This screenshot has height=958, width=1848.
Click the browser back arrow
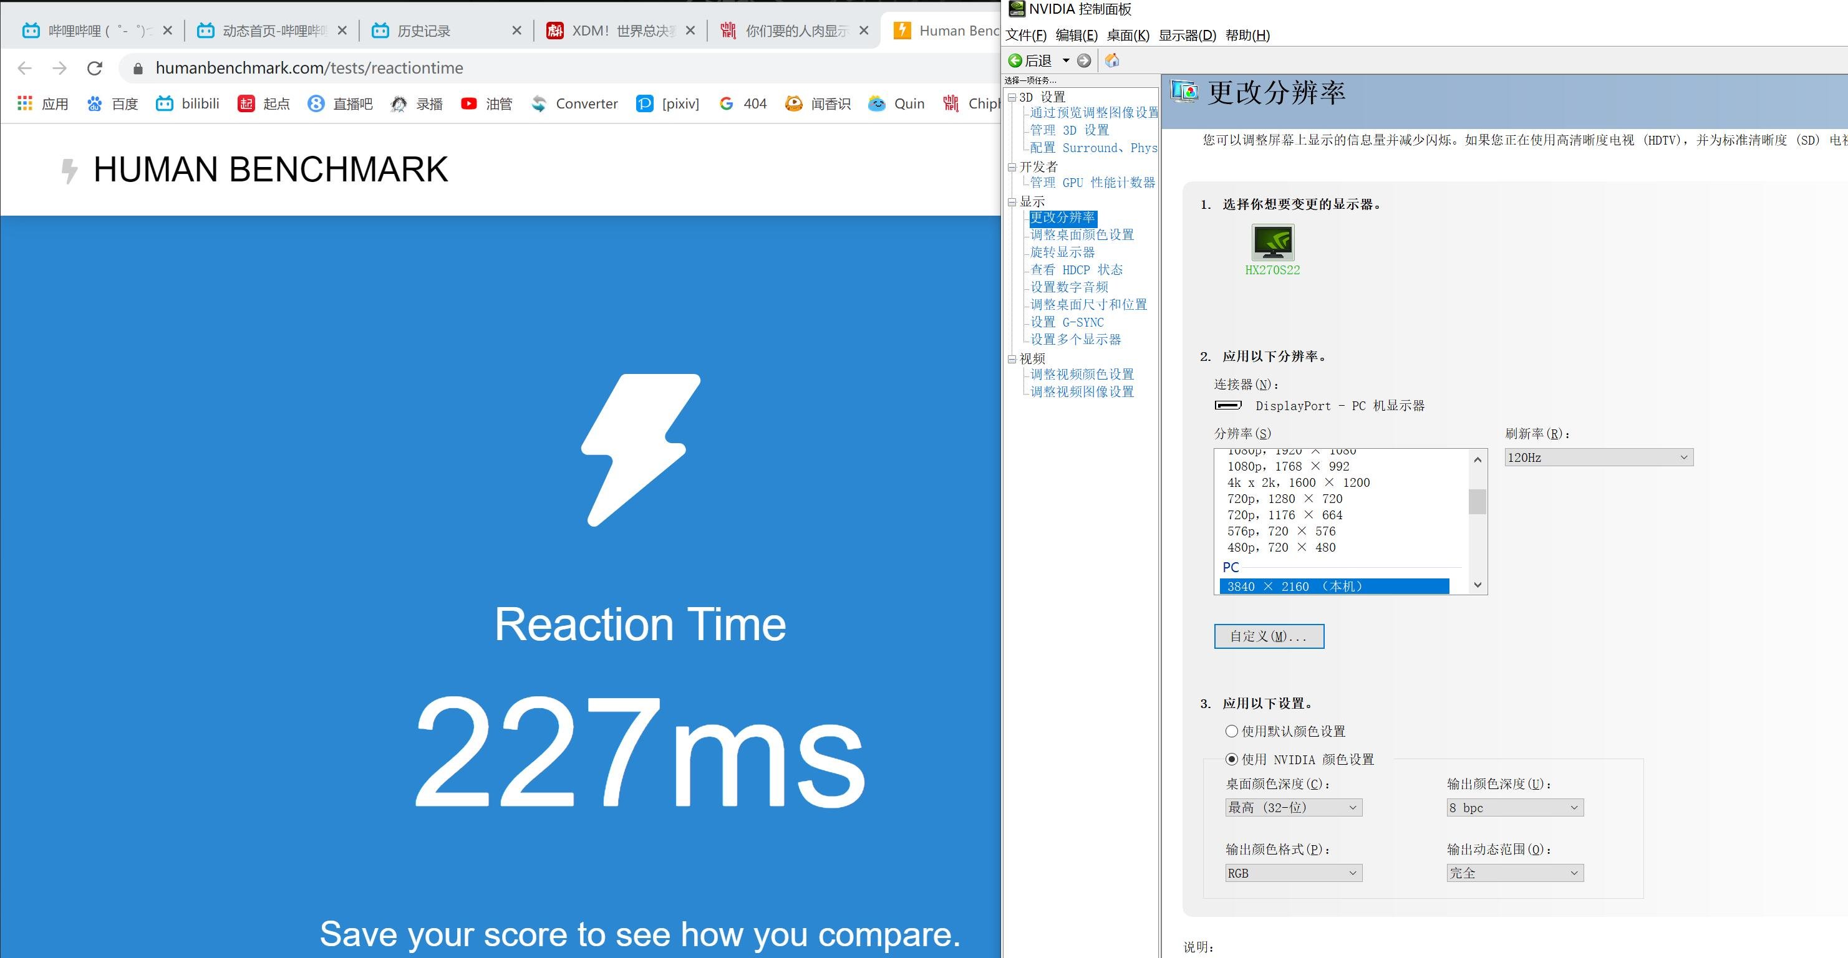pyautogui.click(x=24, y=68)
